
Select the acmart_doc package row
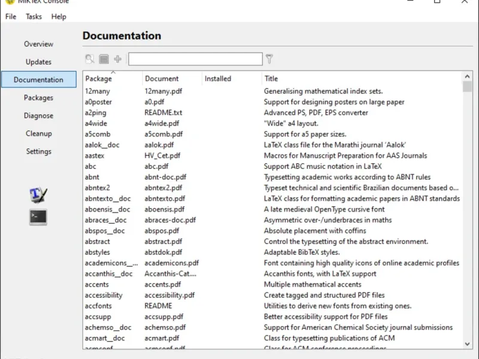click(x=273, y=338)
